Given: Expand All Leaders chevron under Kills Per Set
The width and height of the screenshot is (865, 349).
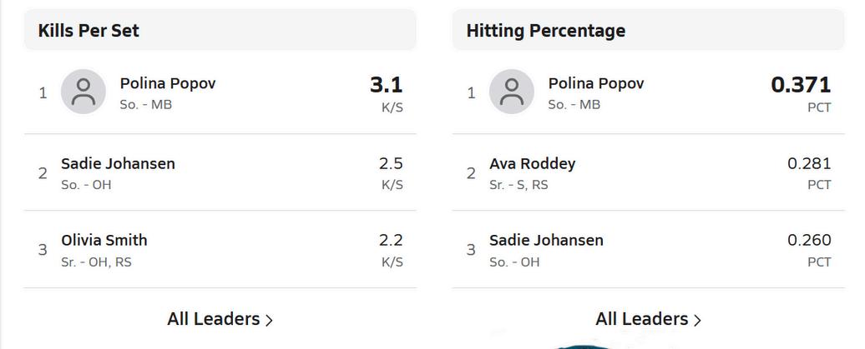Looking at the screenshot, I should [269, 320].
